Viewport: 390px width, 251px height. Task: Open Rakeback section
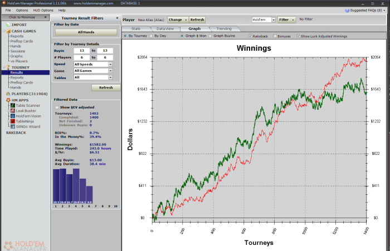(16, 132)
